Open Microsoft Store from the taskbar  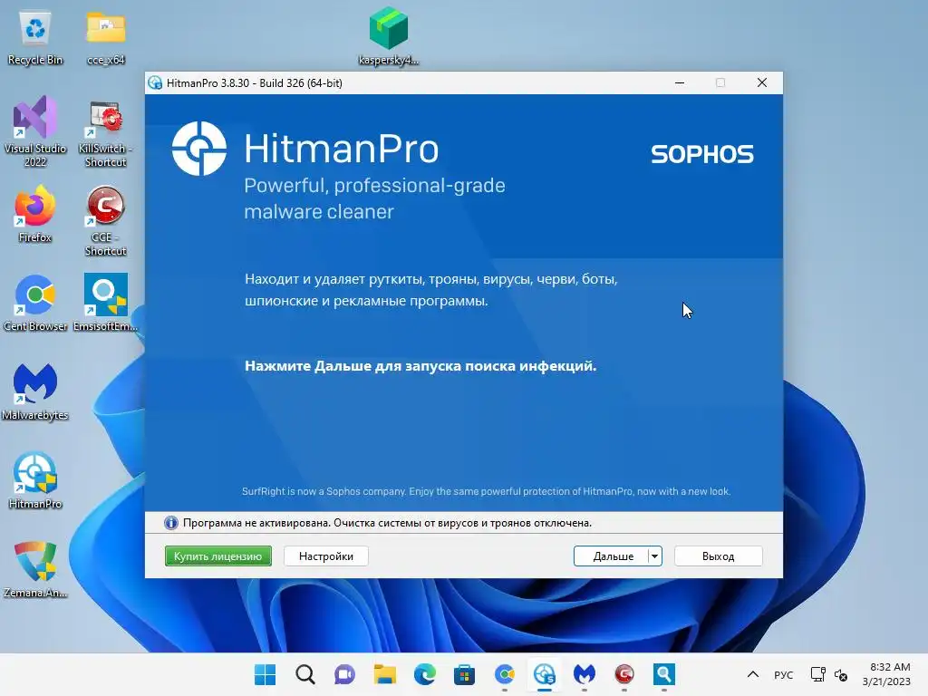[464, 674]
